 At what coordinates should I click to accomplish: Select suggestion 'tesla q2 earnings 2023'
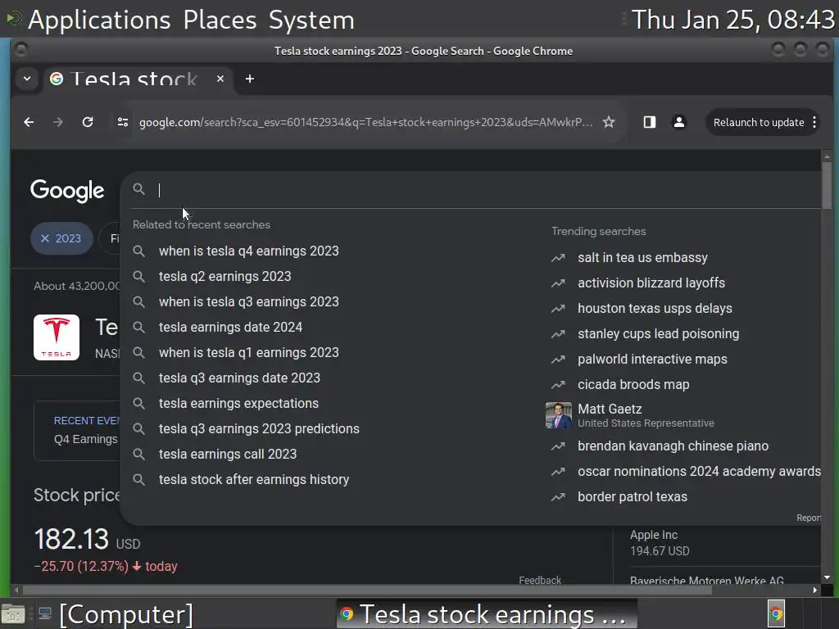click(224, 277)
